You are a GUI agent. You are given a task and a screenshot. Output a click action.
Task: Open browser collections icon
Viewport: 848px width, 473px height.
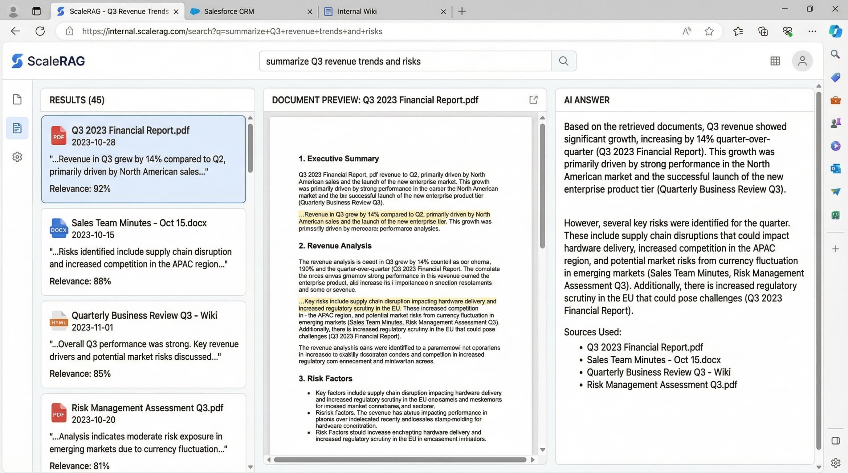point(763,31)
